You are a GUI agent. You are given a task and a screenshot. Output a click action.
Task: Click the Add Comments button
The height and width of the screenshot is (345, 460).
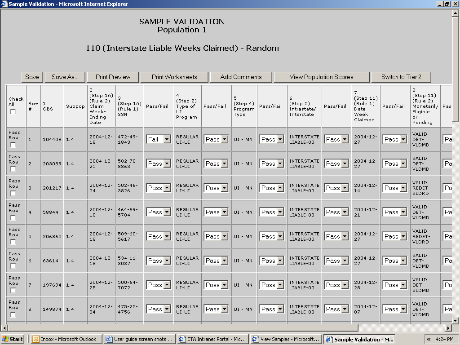(x=241, y=77)
